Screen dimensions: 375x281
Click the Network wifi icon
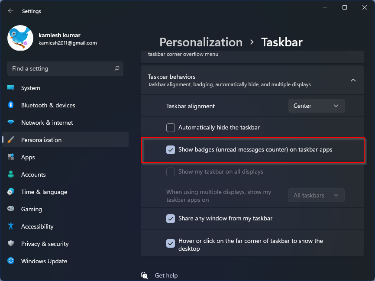tap(11, 122)
